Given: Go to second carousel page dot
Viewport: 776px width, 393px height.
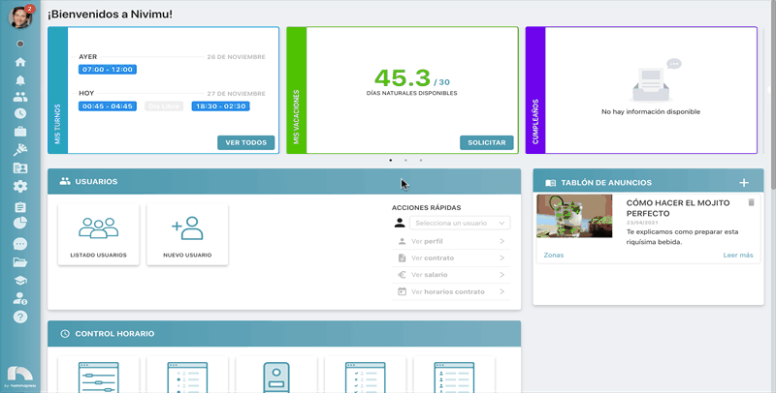Looking at the screenshot, I should (x=405, y=161).
